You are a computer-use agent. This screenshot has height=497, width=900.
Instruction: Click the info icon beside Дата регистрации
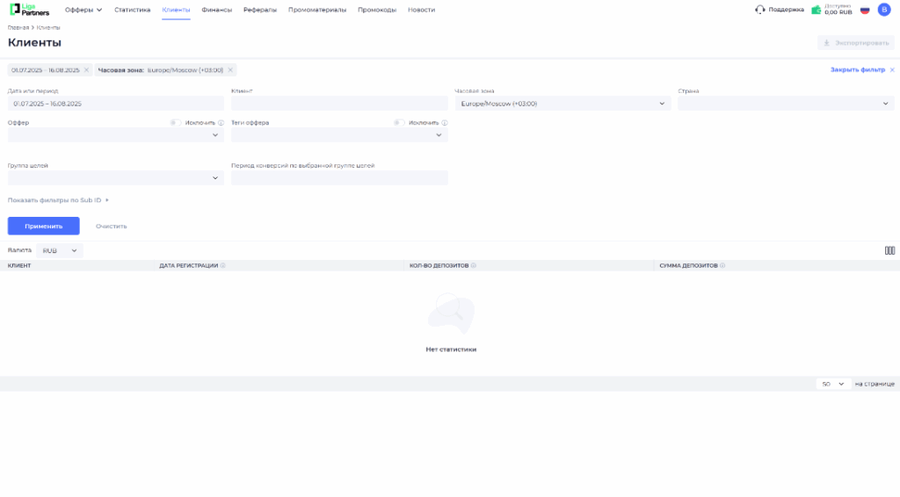coord(223,265)
